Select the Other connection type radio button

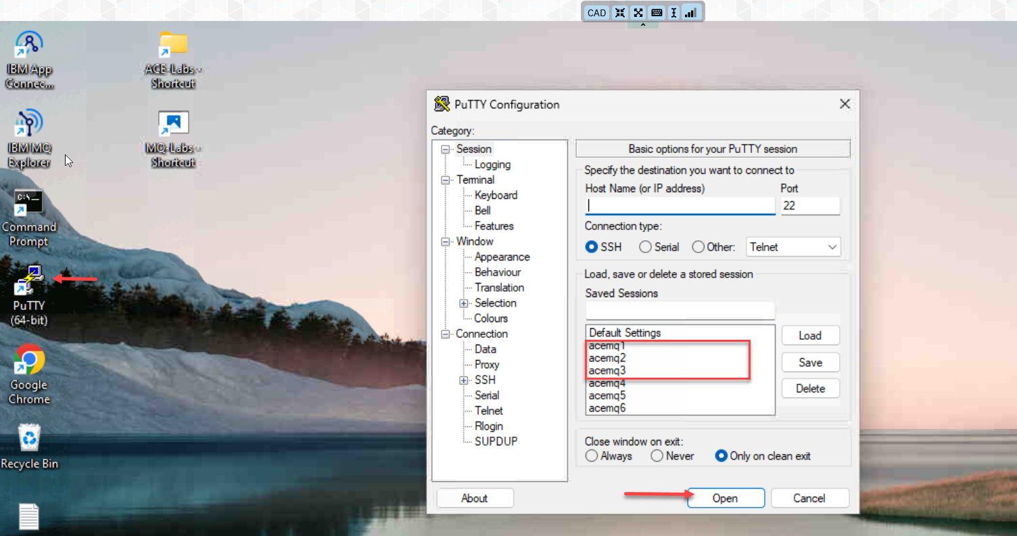coord(699,247)
